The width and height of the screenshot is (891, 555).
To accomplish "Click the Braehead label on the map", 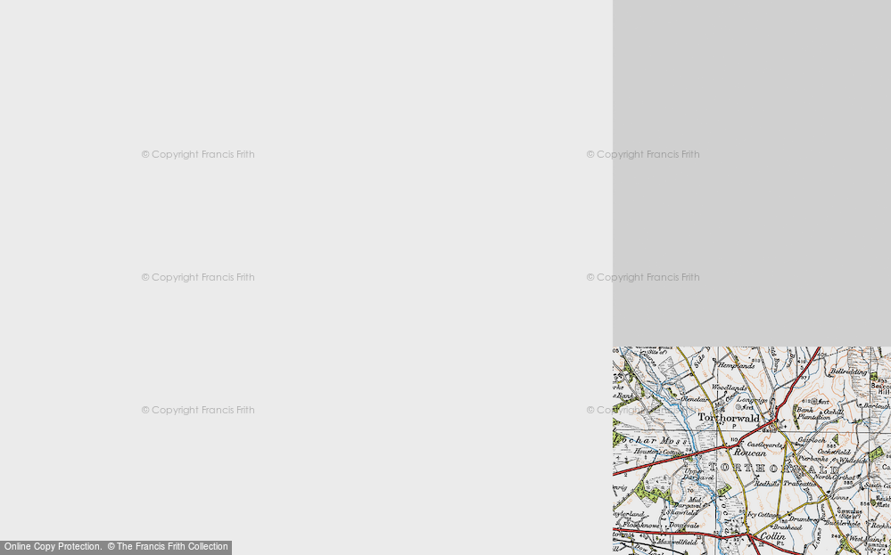I will coord(788,527).
